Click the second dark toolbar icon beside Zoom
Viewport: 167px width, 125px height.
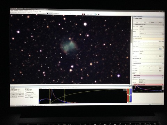point(85,14)
